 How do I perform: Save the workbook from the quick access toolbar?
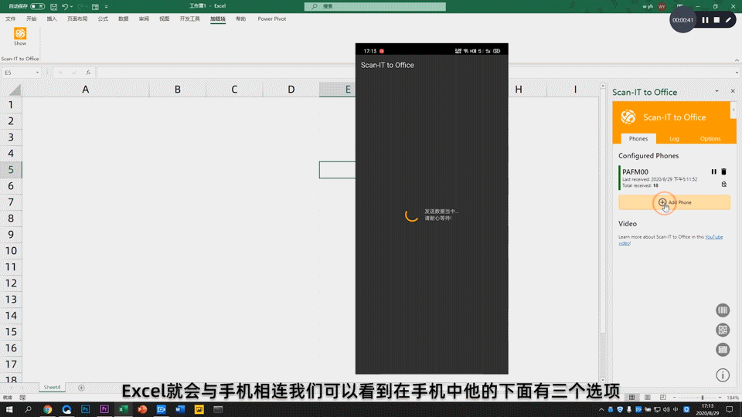click(x=53, y=7)
